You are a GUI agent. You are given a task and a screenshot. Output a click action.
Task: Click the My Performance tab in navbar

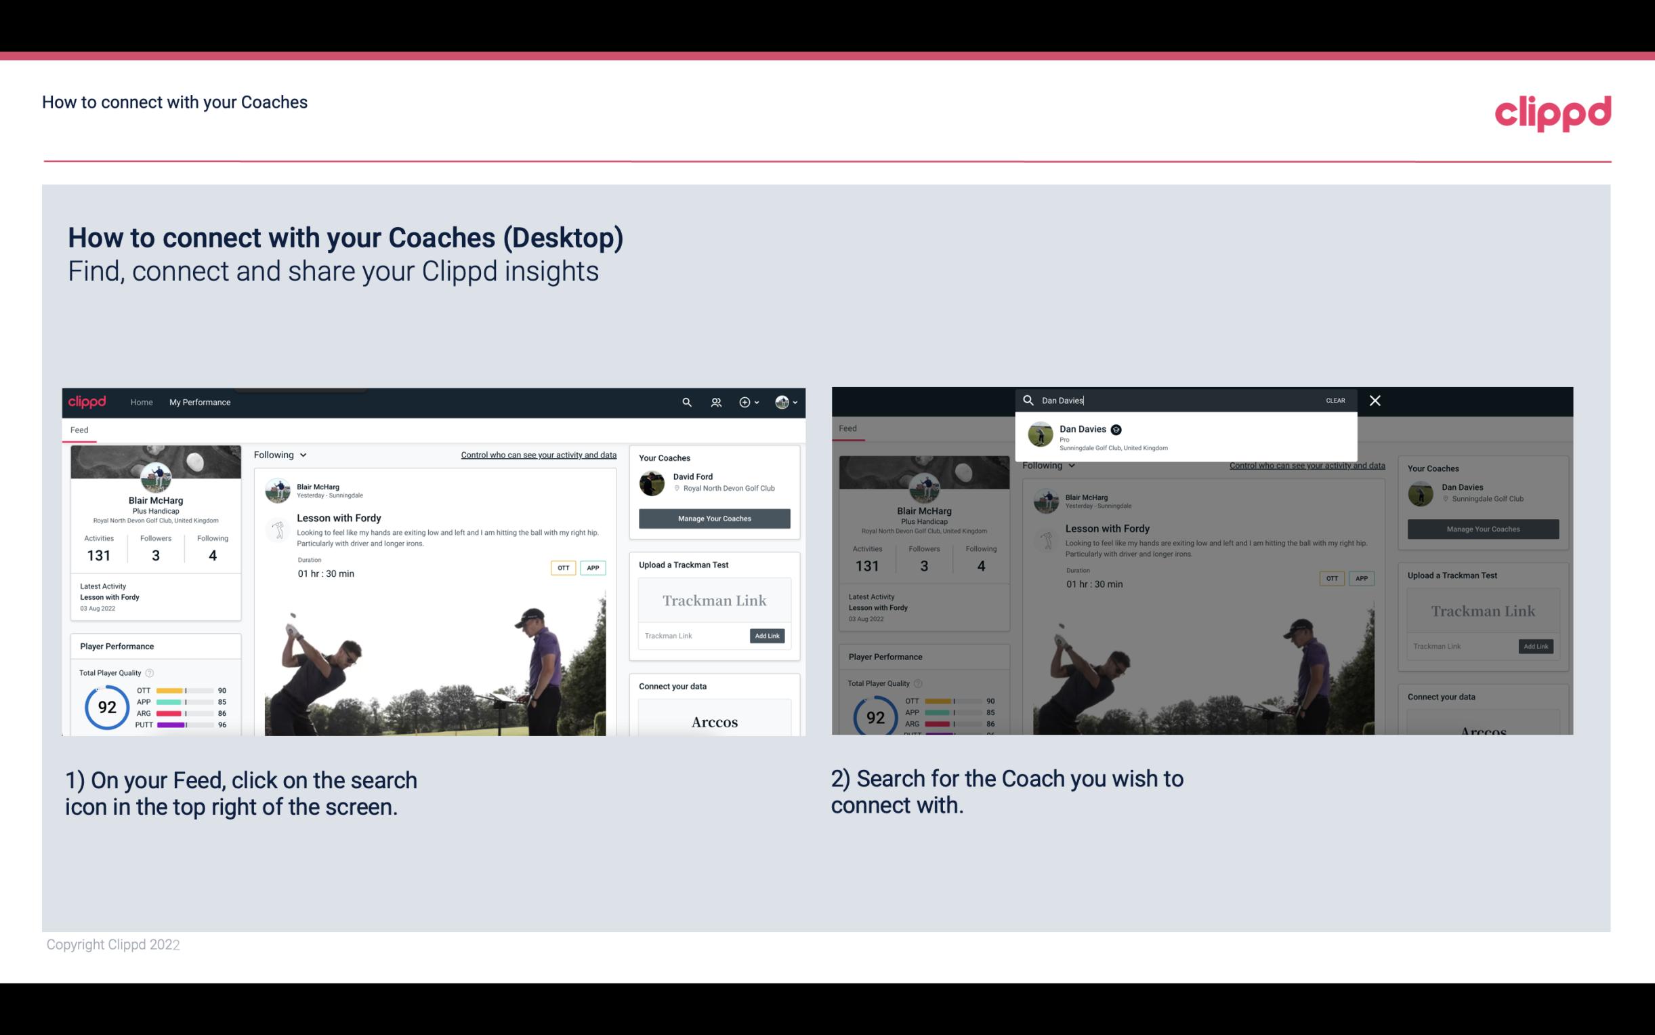(200, 402)
